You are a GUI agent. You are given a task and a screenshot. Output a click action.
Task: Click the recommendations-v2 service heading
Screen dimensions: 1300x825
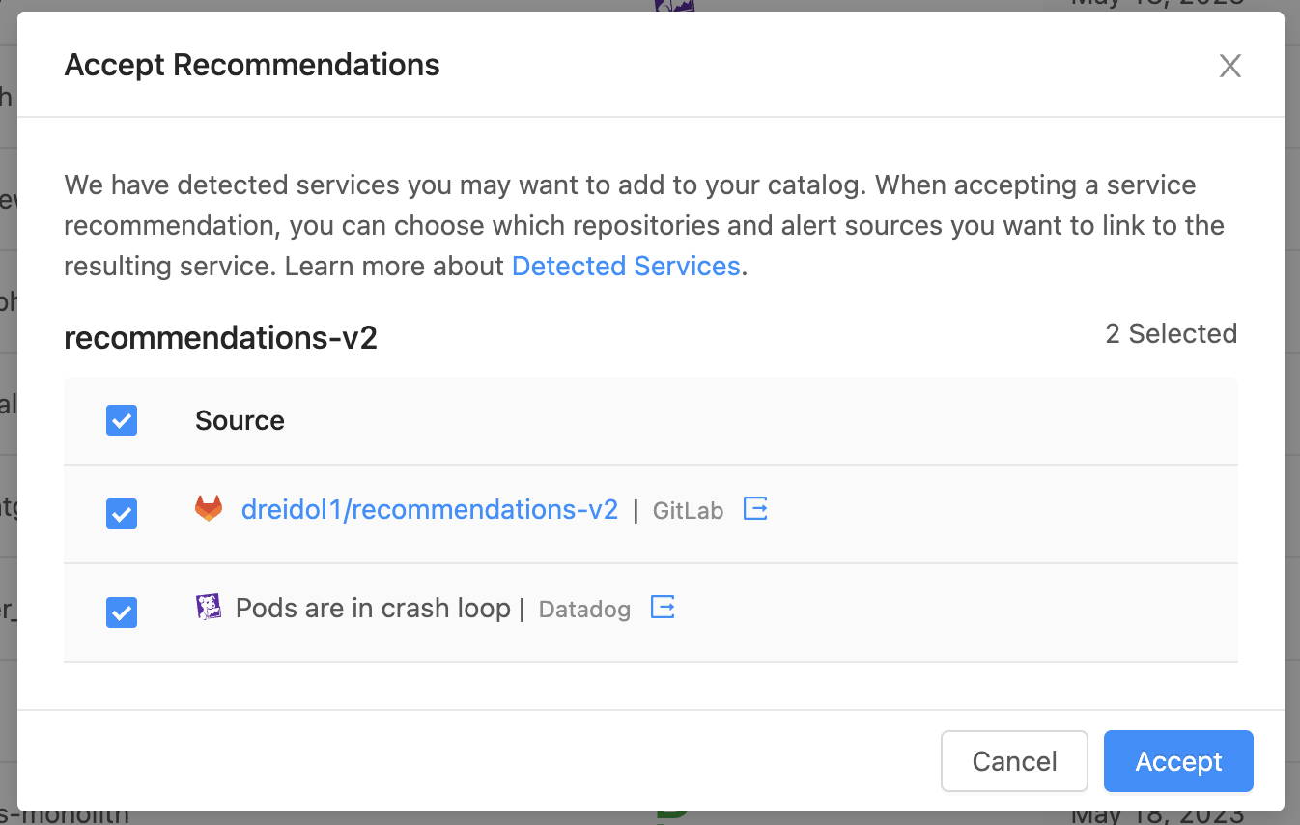[220, 338]
